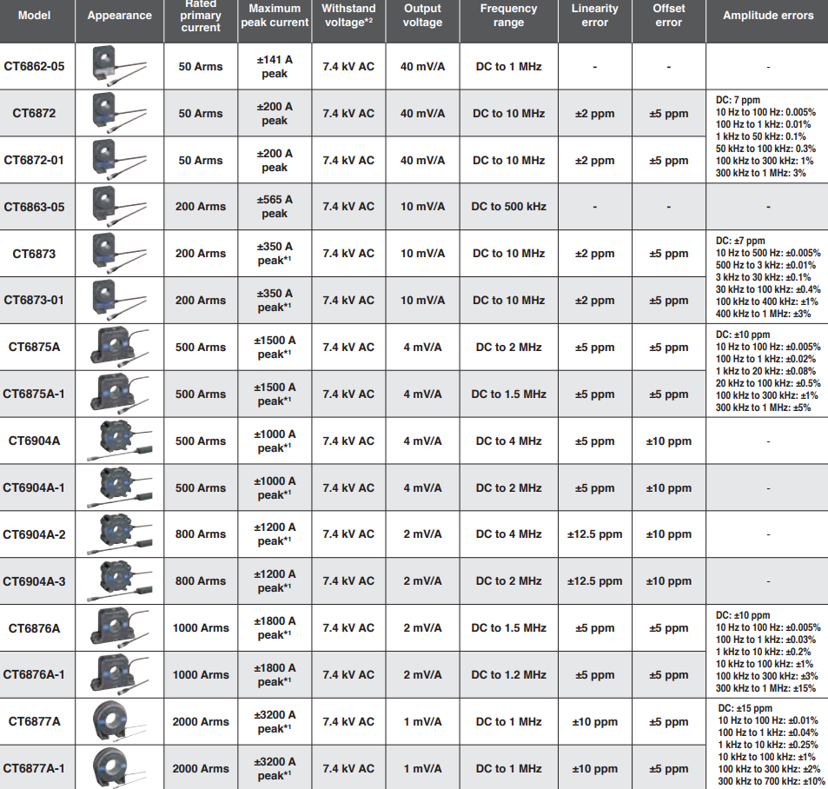Click the model name CT6862-05
This screenshot has height=789, width=828.
(x=34, y=67)
